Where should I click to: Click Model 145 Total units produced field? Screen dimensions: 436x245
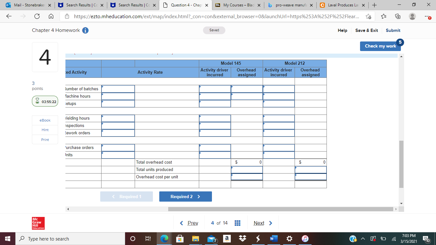coord(247,169)
